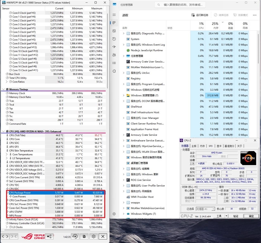Switch to the 内存 tab in CPU-Z
261x243 pixels.
(202, 146)
